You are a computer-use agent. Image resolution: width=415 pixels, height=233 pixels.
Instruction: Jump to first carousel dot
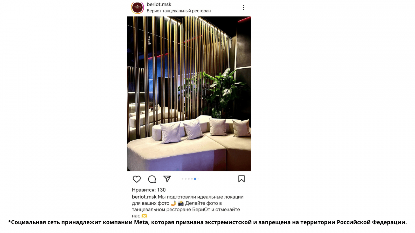[x=183, y=179]
